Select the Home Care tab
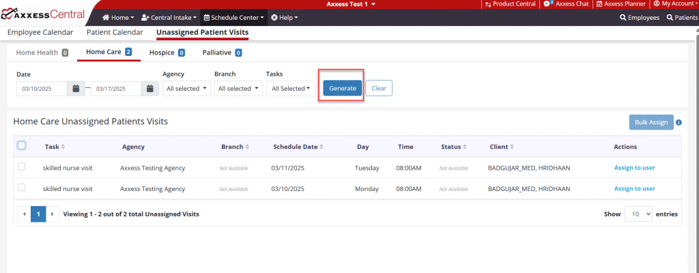Screen dimensions: 699x273 click(x=109, y=52)
